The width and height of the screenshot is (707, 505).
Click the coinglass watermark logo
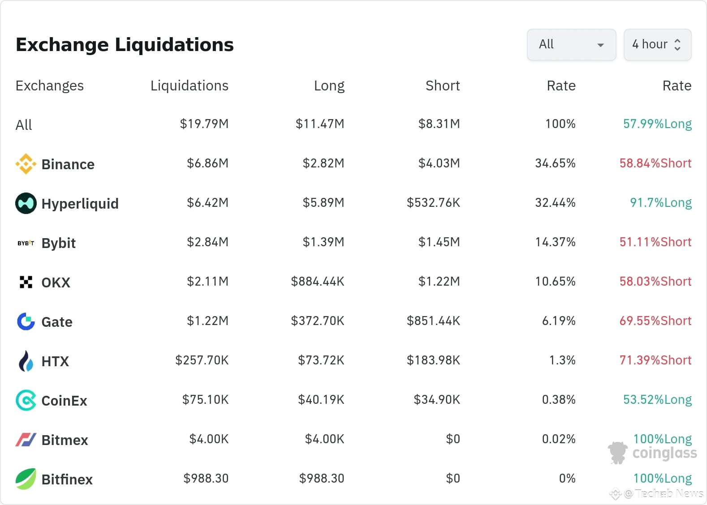pyautogui.click(x=653, y=453)
